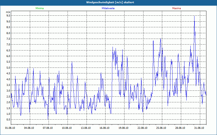Click the 7,0 y-axis value

coord(8,44)
